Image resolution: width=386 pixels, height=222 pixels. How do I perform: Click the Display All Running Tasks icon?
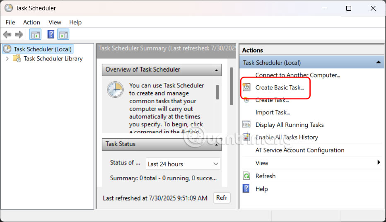click(x=246, y=125)
